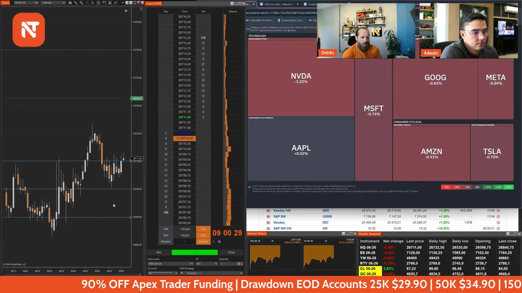Click the zoom out magnifier icon

(87, 2)
